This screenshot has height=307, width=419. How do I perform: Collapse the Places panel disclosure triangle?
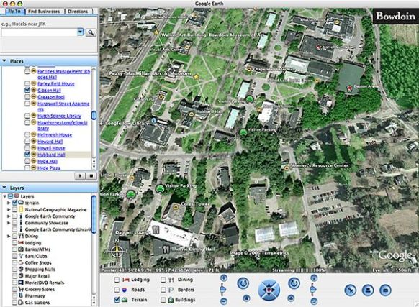pyautogui.click(x=4, y=61)
